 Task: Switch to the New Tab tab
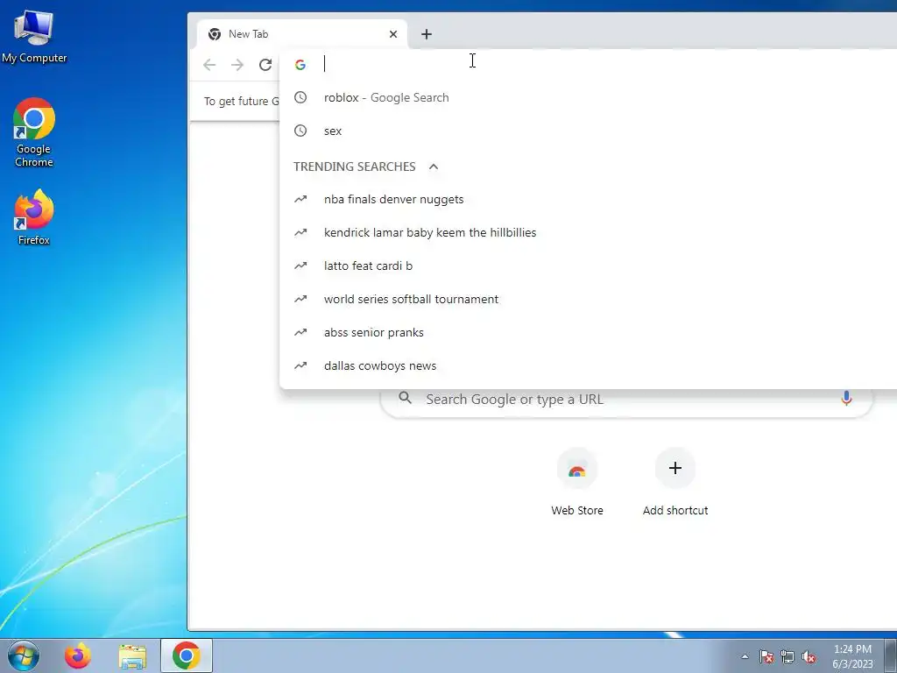tap(301, 34)
